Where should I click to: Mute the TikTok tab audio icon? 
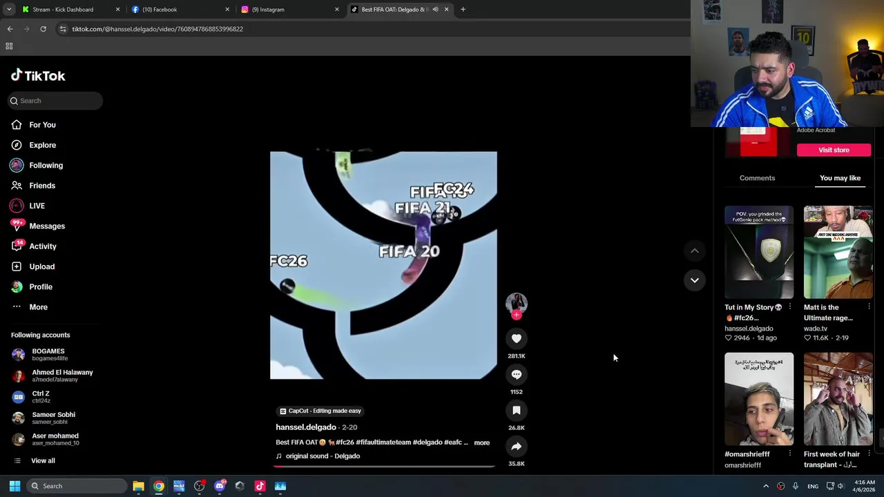pyautogui.click(x=435, y=10)
